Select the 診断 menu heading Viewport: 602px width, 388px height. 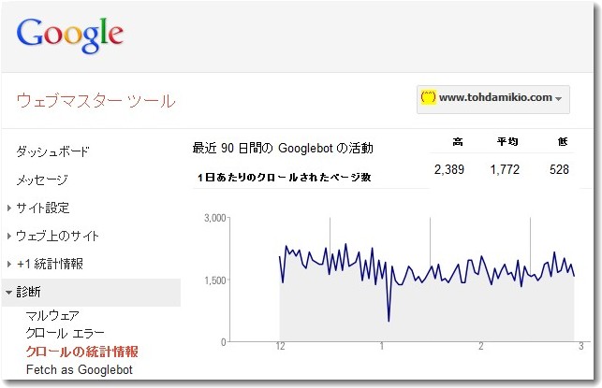point(28,292)
